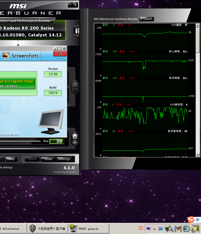Click the large monitor illustration in Fraps

(51, 122)
